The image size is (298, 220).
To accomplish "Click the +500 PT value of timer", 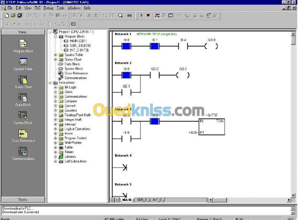I will coord(193,132).
